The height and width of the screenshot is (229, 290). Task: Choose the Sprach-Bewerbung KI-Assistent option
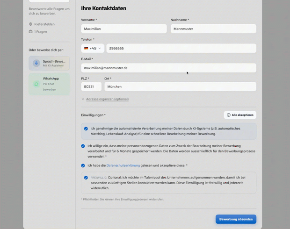[x=49, y=63]
